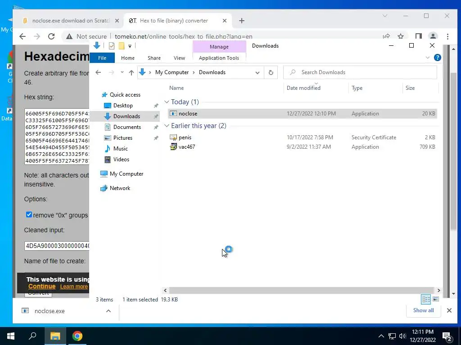Open Pictures in the navigation pane

122,138
